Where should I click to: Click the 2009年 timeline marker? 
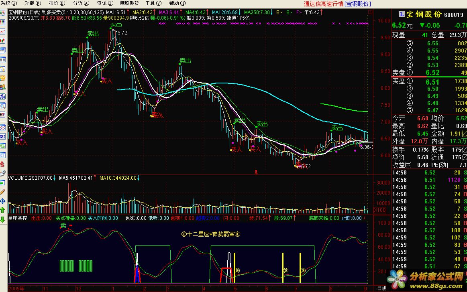[16, 288]
